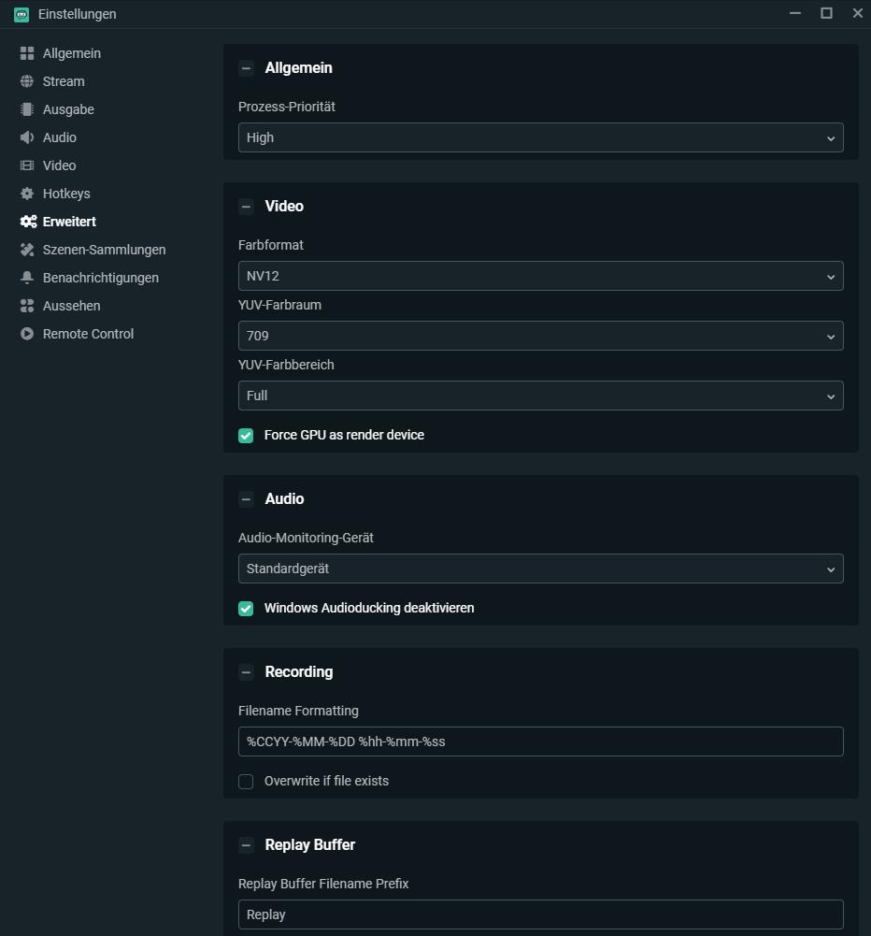Click the Hotkeys gear icon
The height and width of the screenshot is (936, 871).
[27, 194]
